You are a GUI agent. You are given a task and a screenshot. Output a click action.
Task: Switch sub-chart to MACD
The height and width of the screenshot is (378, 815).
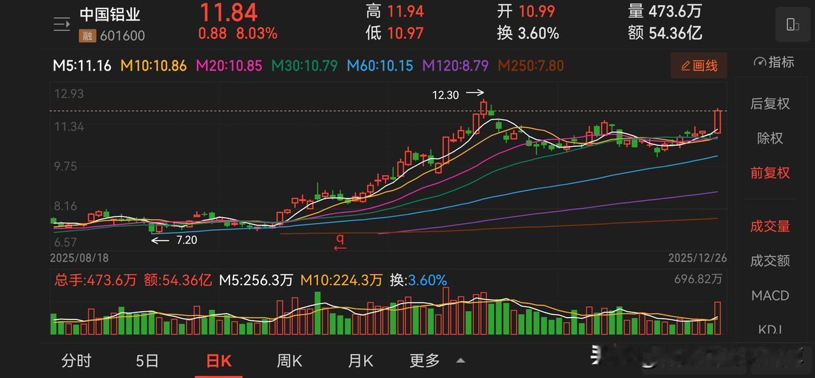tap(770, 295)
